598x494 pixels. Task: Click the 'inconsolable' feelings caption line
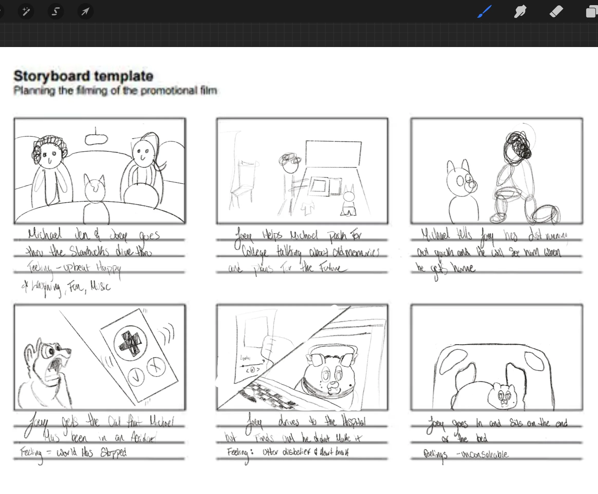466,454
